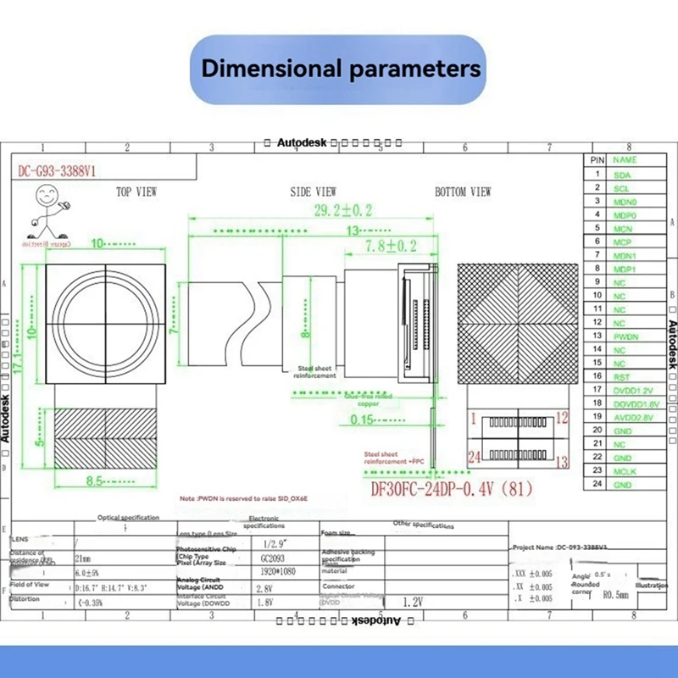Select the 29.2±0.2 dimension value
The height and width of the screenshot is (678, 678).
point(343,210)
